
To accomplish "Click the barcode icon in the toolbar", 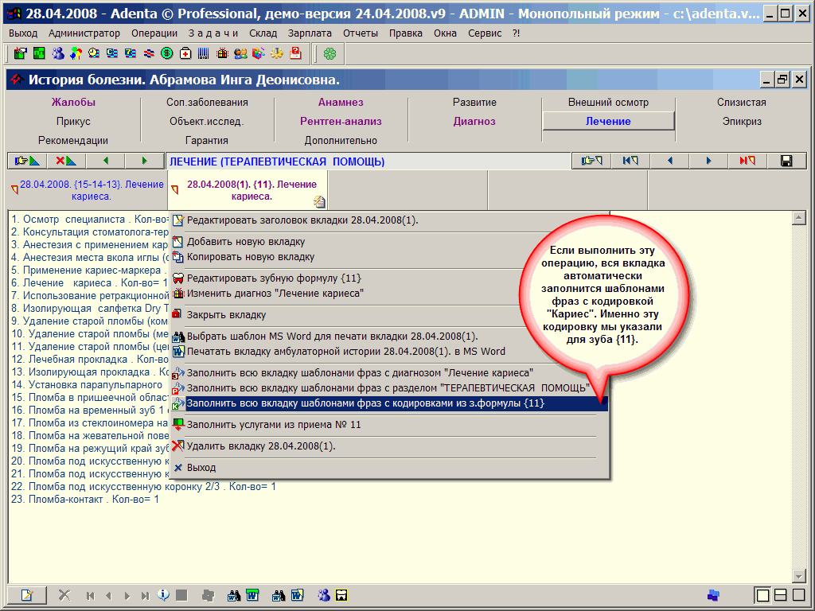I will tap(204, 53).
